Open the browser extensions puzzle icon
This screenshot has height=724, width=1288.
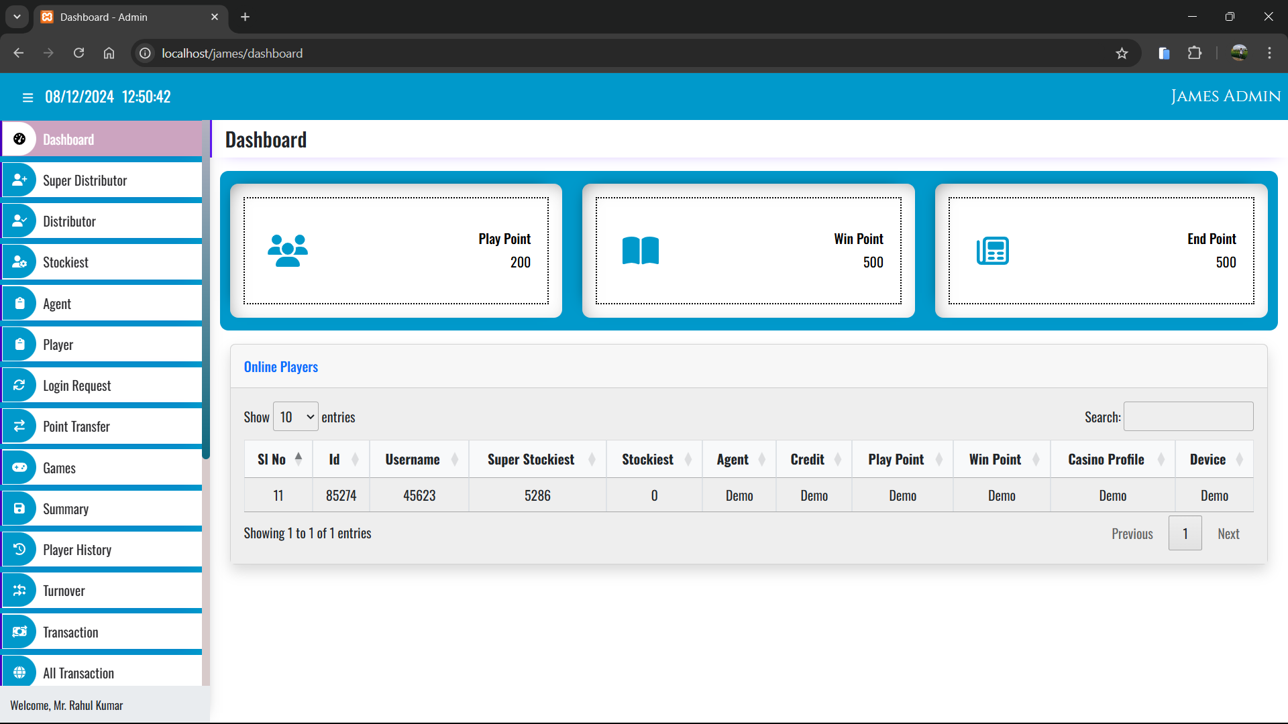coord(1195,53)
